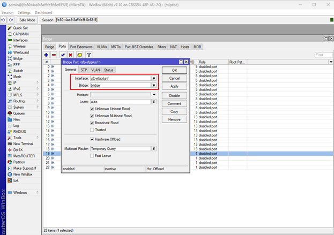Click the Session address field
This screenshot has height=235, width=334.
click(x=77, y=20)
